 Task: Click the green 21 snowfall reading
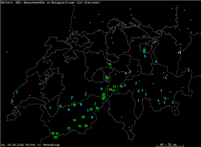point(114,91)
